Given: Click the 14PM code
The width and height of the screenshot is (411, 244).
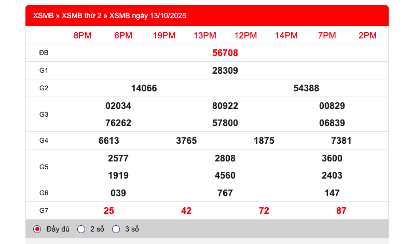Looking at the screenshot, I should point(286,35).
